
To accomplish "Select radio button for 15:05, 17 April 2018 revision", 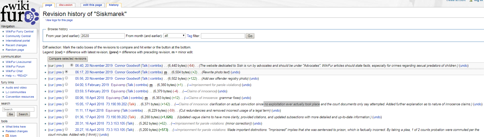I will click(66, 104).
